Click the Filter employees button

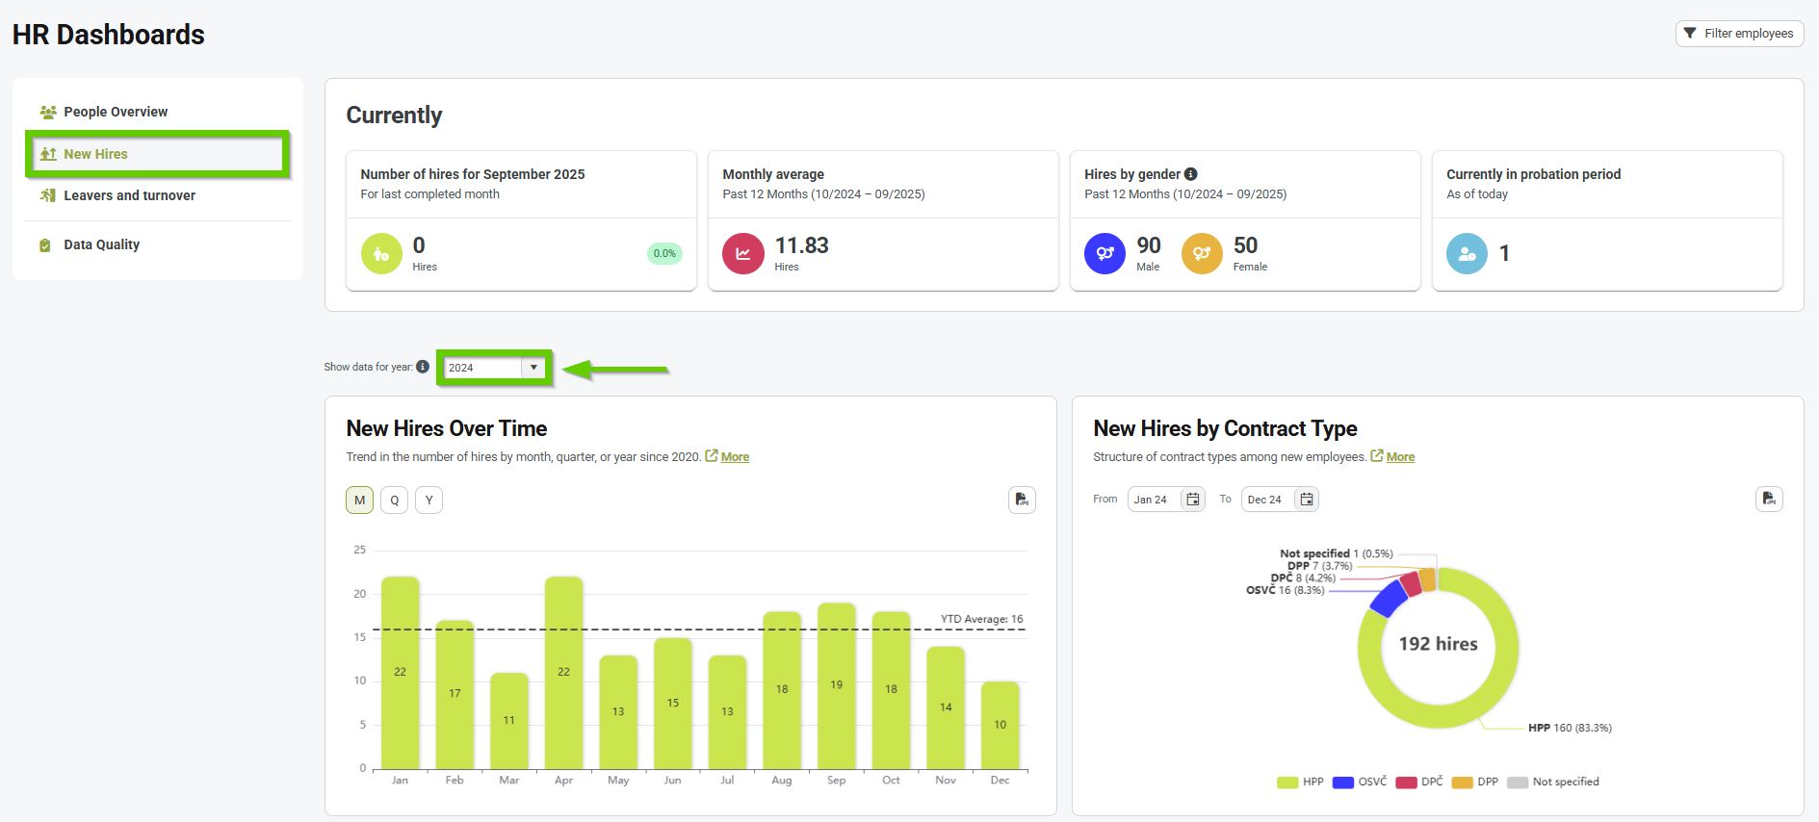point(1739,34)
